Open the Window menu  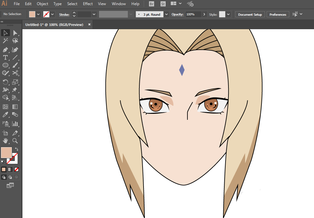tap(119, 4)
